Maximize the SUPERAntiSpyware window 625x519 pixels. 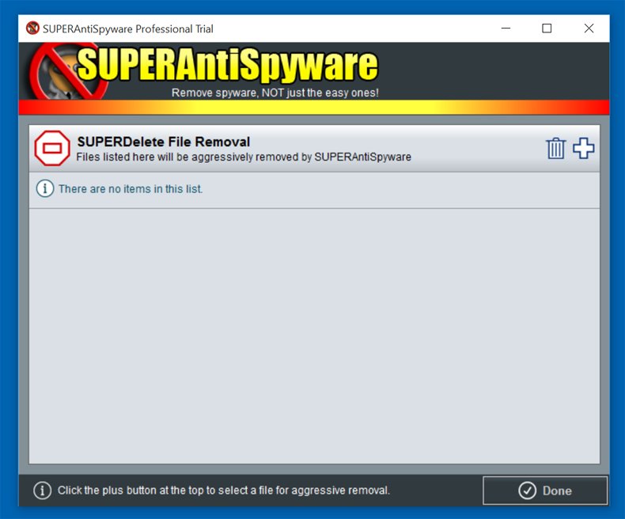(x=547, y=28)
